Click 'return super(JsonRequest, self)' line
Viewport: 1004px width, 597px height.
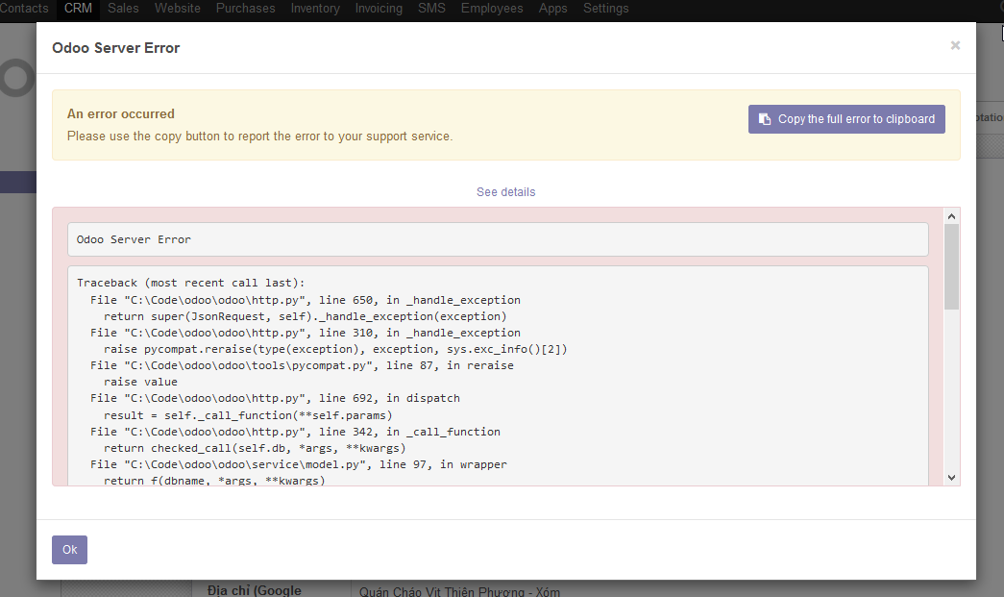point(306,316)
